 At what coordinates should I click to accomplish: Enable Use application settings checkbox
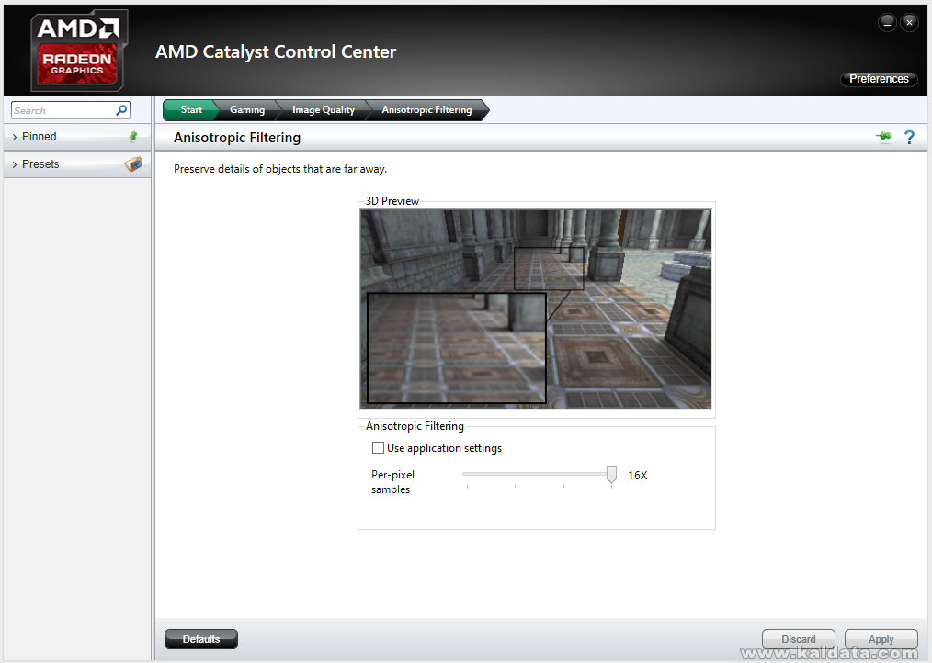tap(378, 447)
